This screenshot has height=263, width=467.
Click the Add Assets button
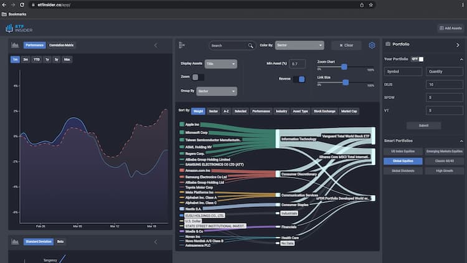point(450,28)
